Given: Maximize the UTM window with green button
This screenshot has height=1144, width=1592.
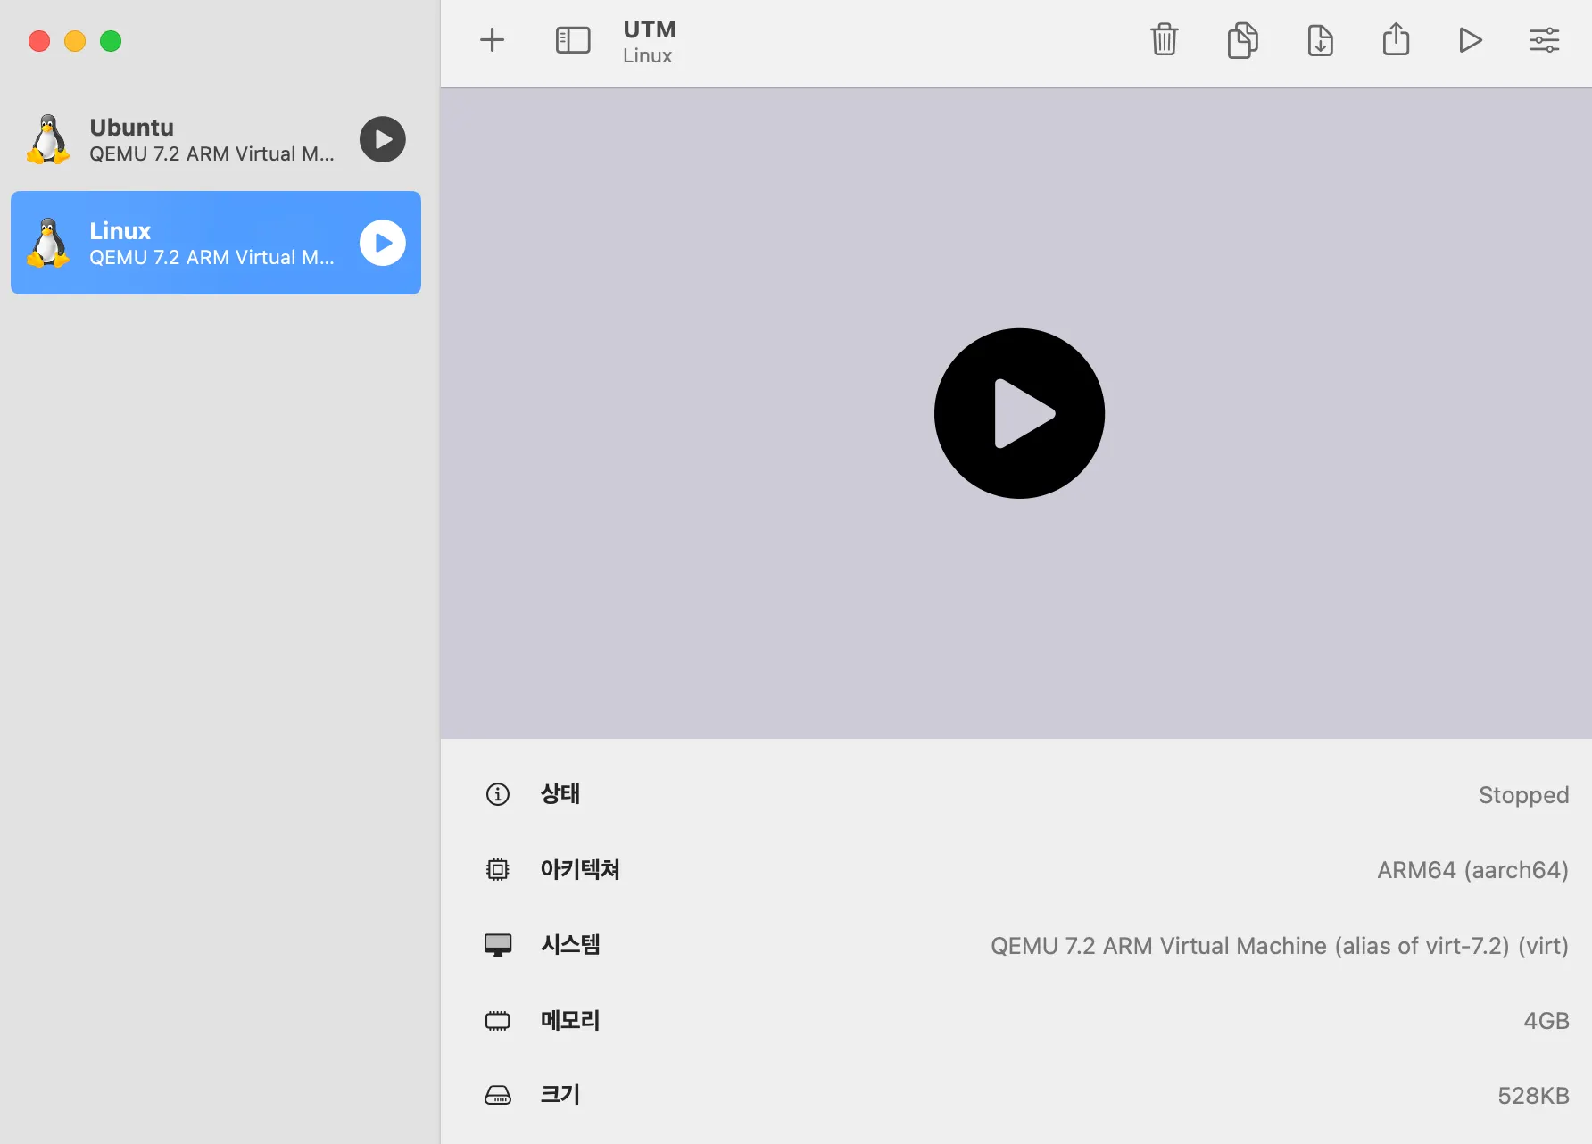Looking at the screenshot, I should tap(111, 41).
